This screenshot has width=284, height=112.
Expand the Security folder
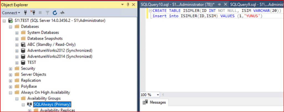(11, 68)
